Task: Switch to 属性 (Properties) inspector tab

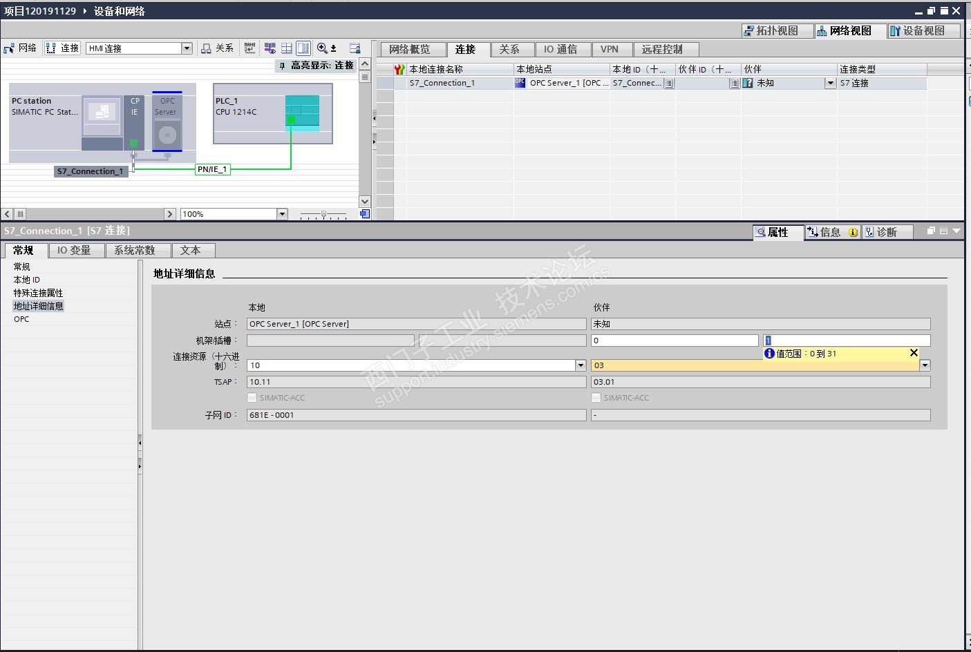Action: click(778, 232)
